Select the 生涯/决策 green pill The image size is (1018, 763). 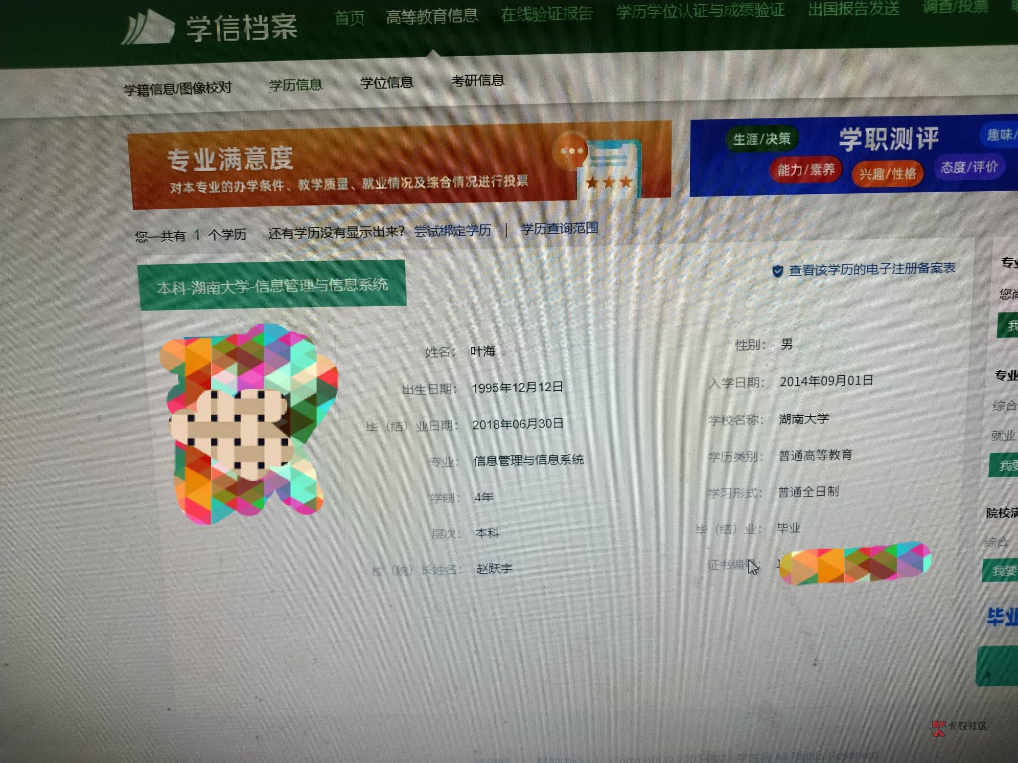[762, 139]
